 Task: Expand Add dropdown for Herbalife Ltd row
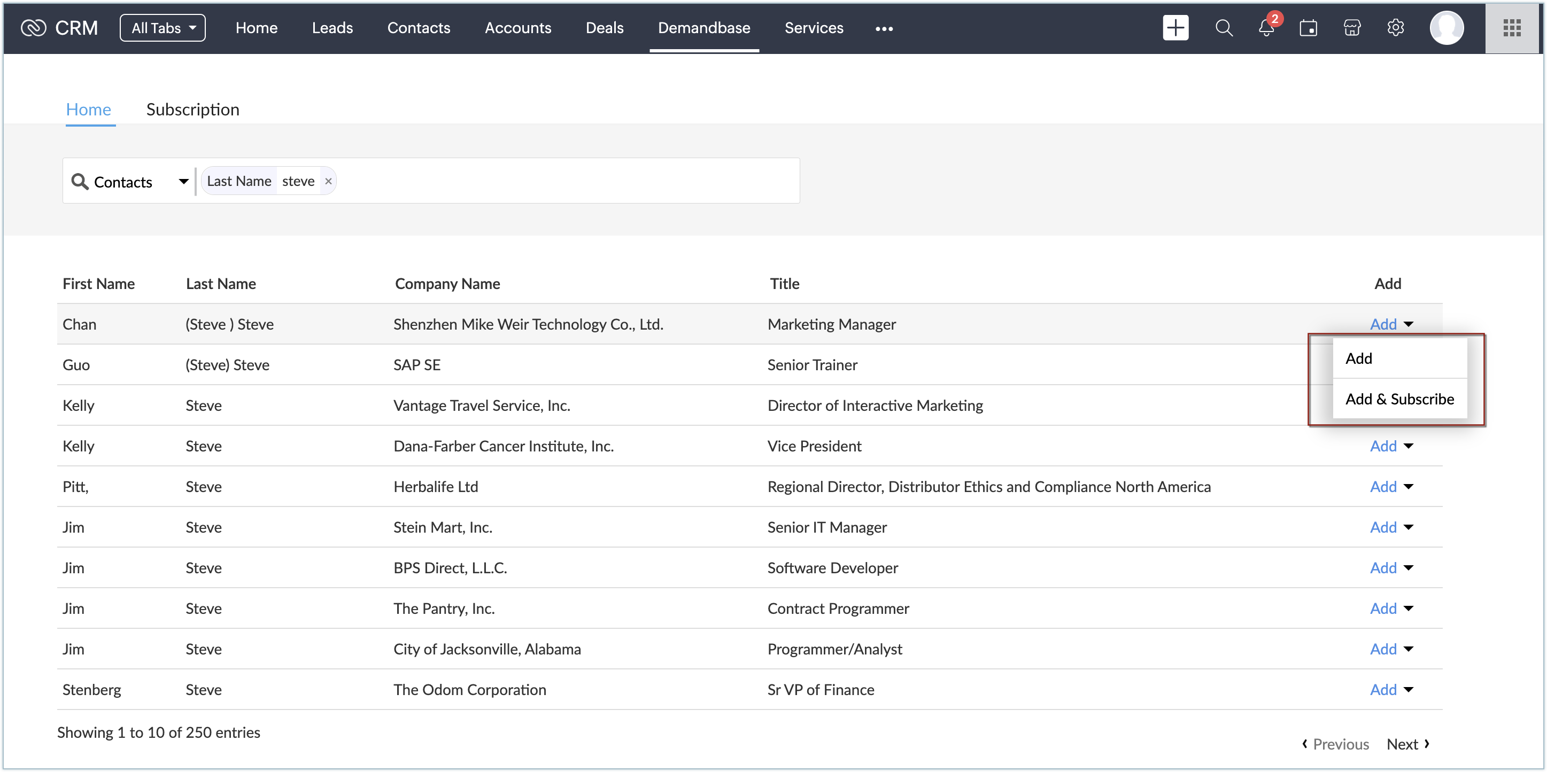click(1408, 486)
